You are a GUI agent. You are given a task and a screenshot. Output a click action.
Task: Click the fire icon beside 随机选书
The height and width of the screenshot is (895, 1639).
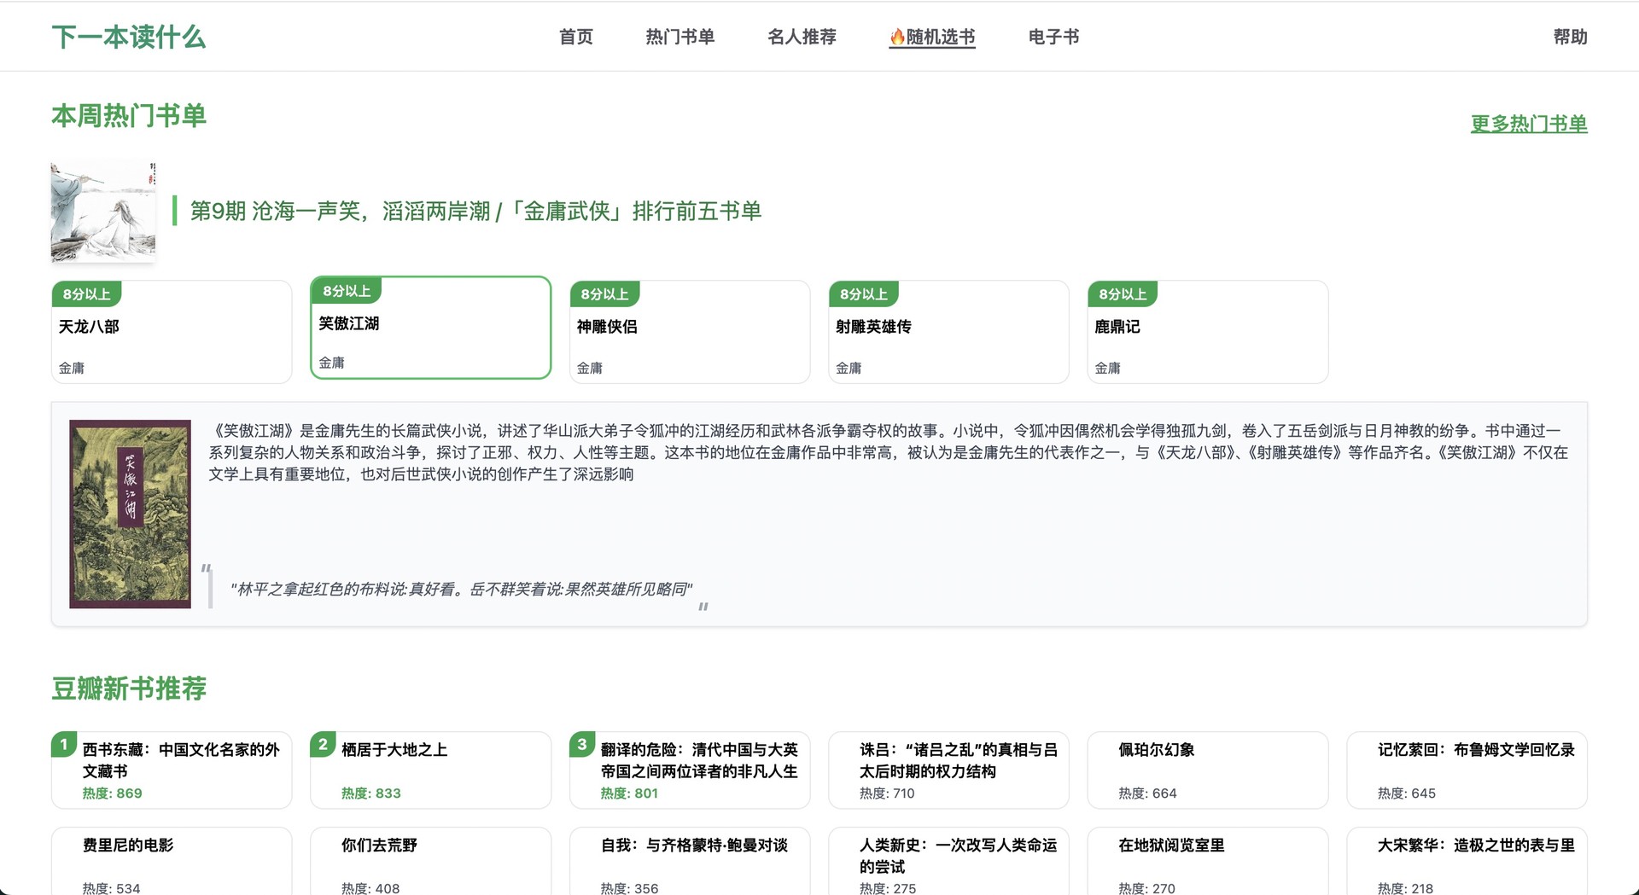(897, 37)
